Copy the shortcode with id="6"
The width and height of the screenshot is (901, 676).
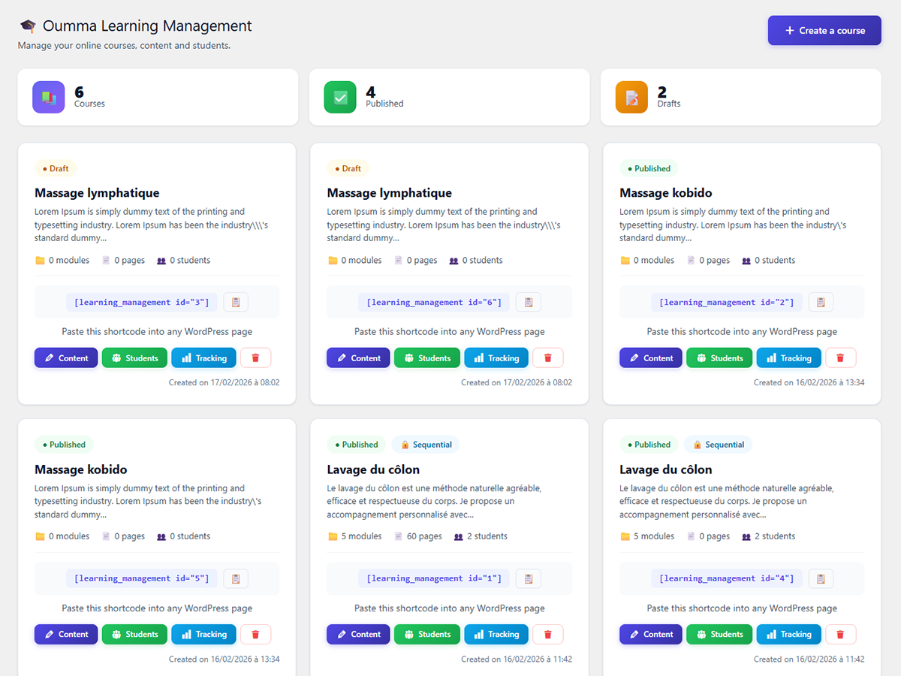pyautogui.click(x=528, y=302)
